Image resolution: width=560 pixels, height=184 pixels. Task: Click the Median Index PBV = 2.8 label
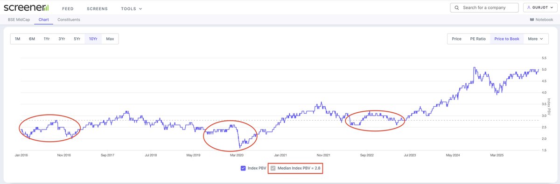point(299,169)
